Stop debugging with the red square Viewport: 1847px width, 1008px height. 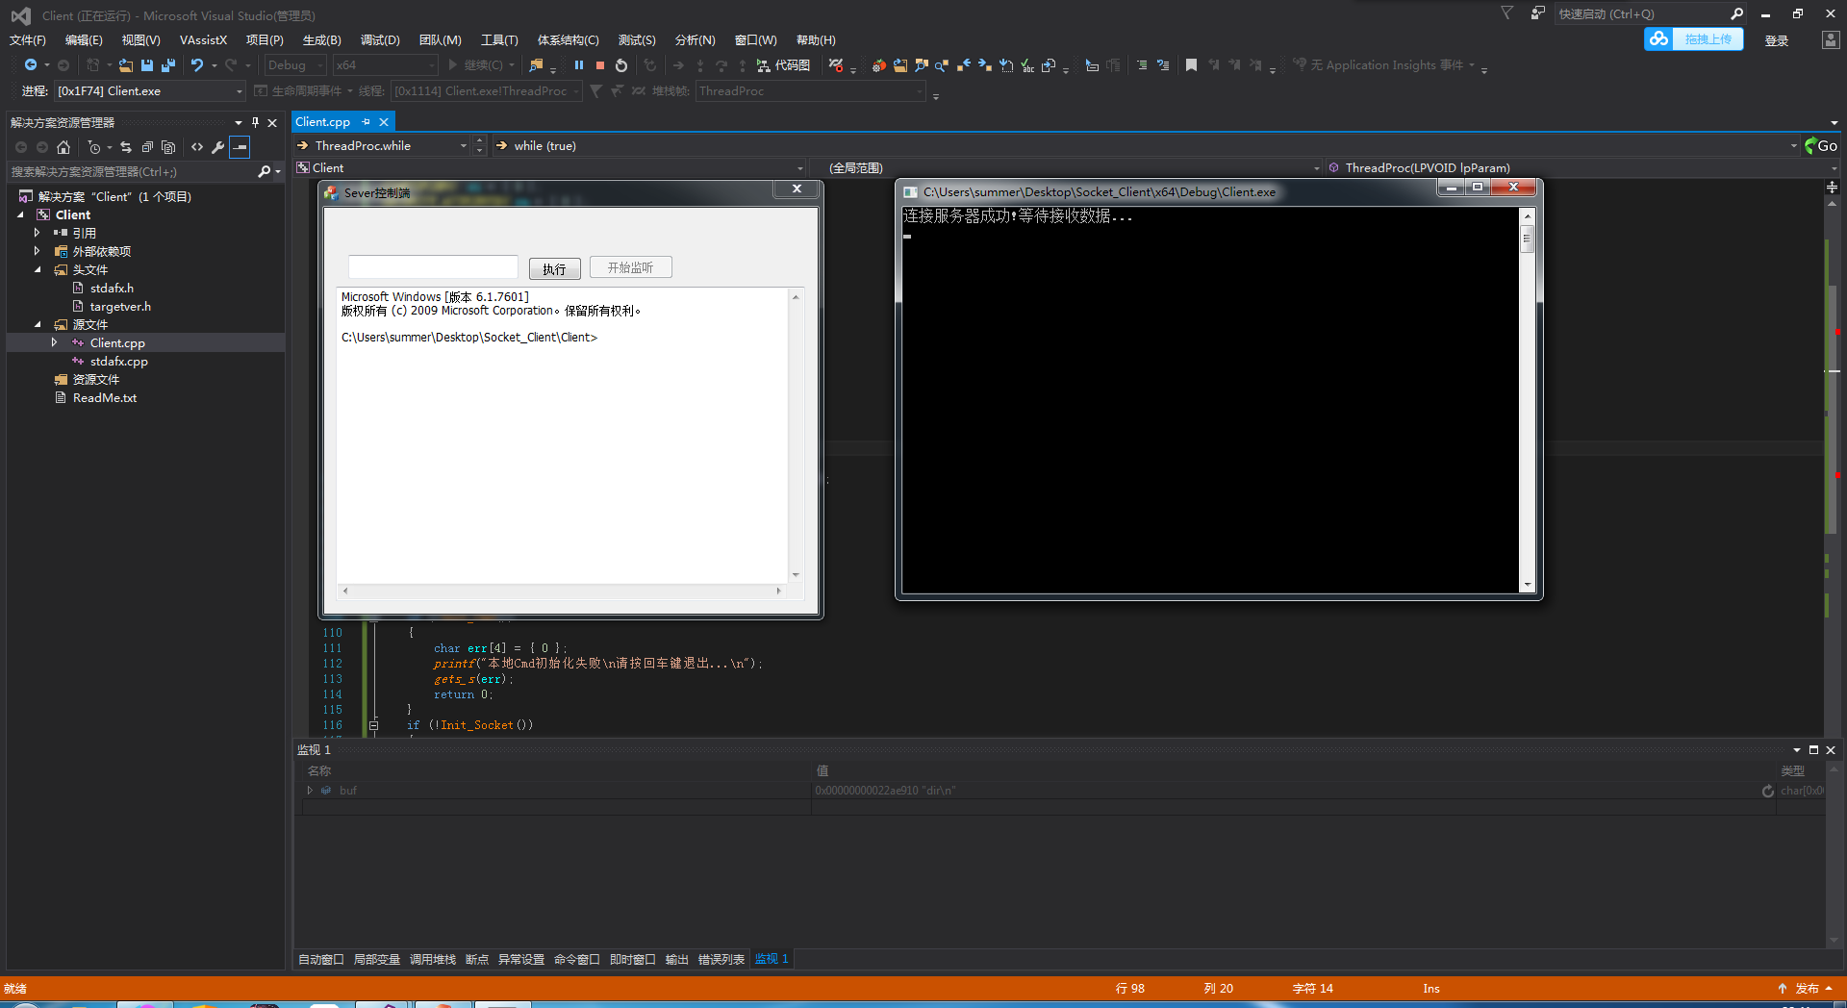600,65
